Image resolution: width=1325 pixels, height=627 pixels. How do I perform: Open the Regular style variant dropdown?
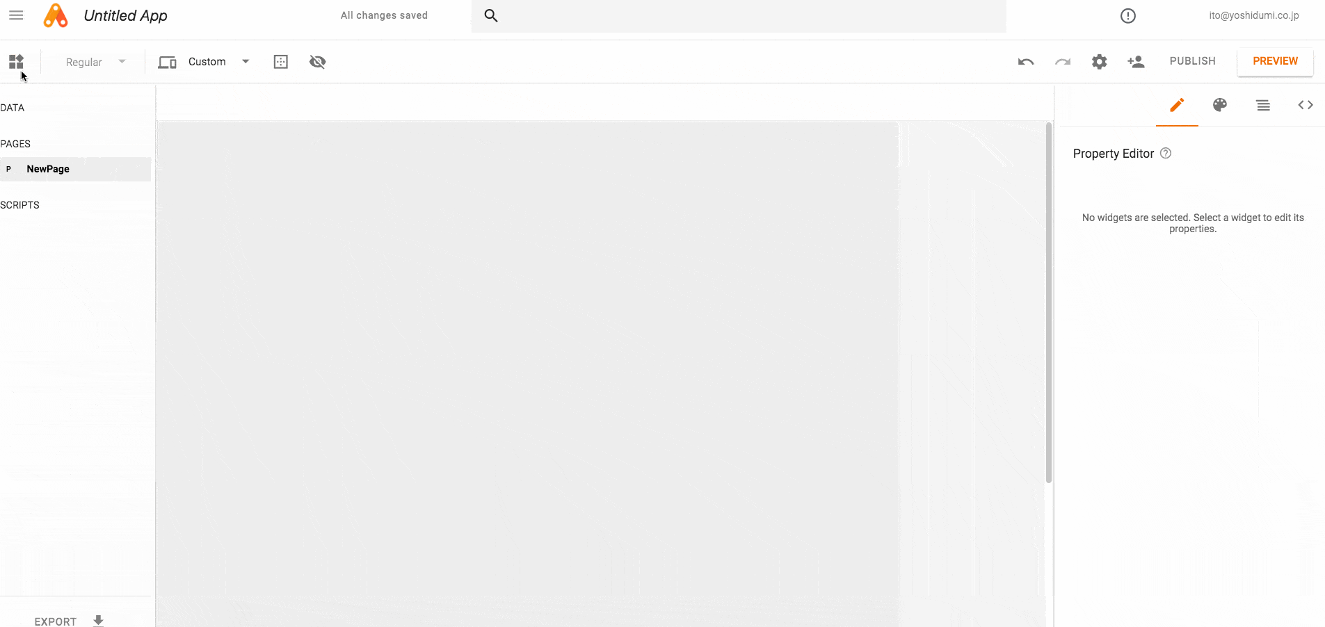[95, 62]
